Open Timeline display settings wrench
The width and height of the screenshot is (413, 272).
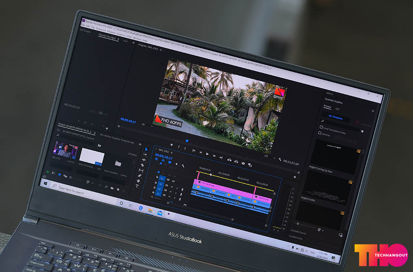click(x=183, y=166)
